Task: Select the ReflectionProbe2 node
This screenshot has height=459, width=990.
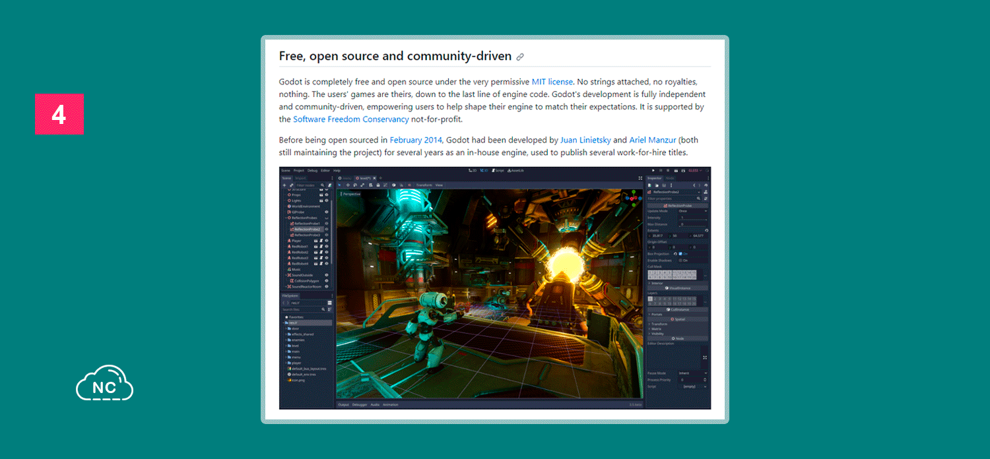Action: pos(308,229)
